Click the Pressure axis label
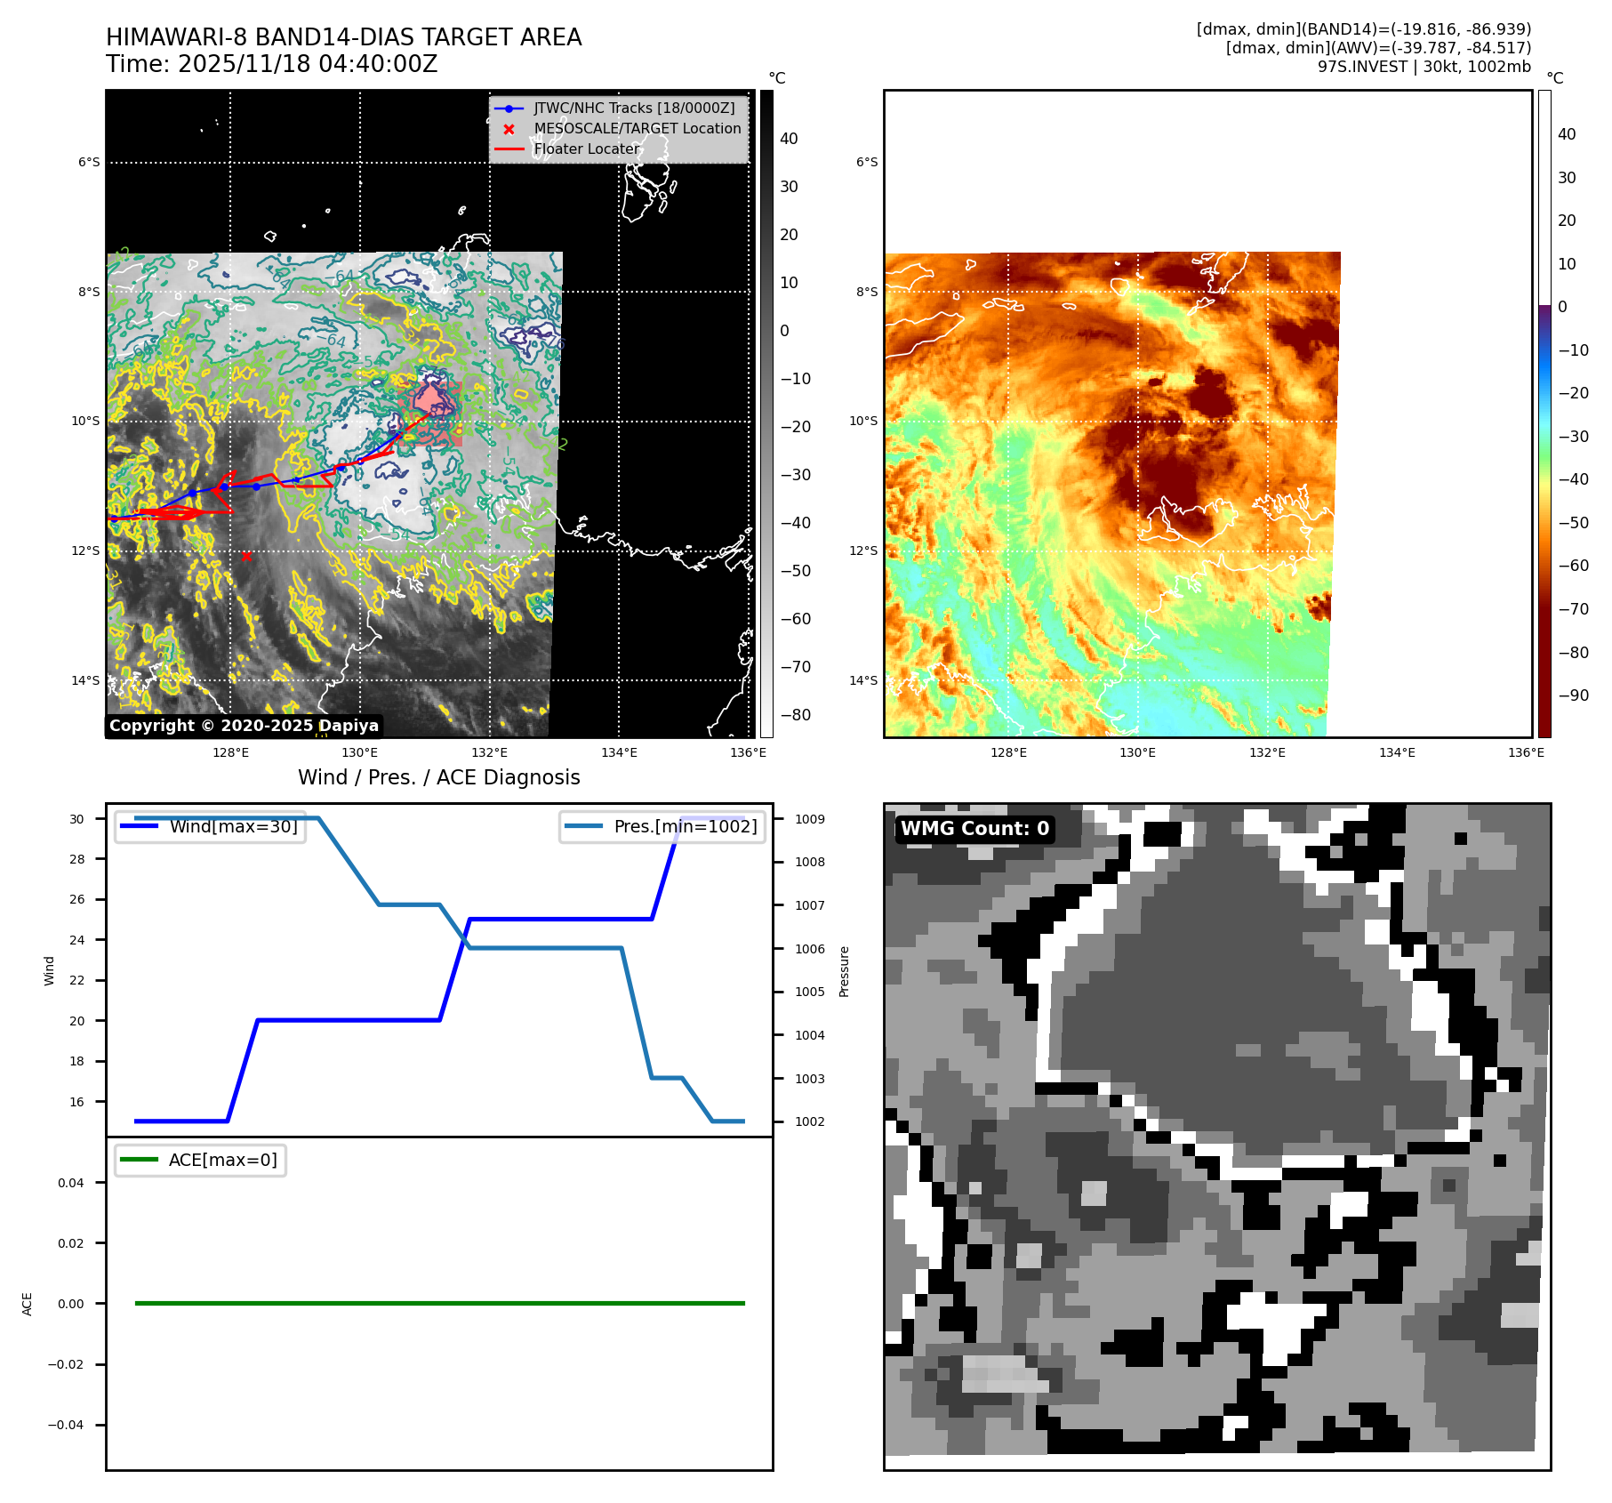Viewport: 1612px width, 1503px height. [x=844, y=971]
